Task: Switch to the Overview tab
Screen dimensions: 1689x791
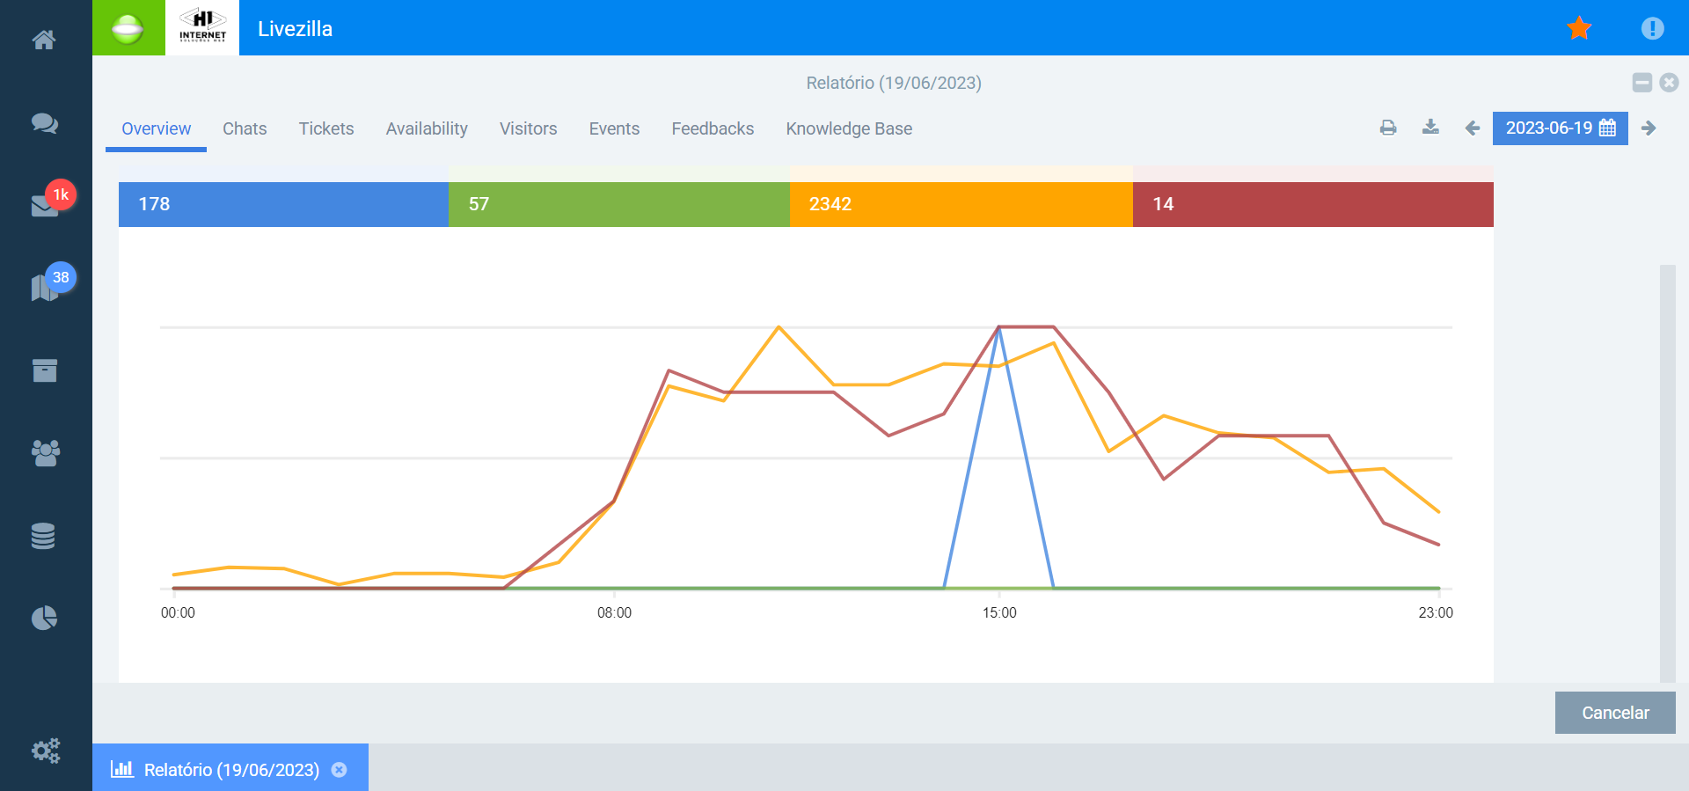Action: coord(156,128)
